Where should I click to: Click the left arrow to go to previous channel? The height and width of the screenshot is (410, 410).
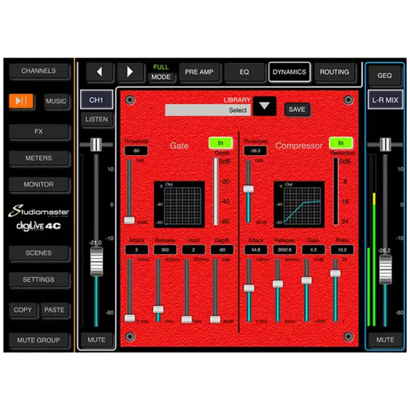click(99, 72)
